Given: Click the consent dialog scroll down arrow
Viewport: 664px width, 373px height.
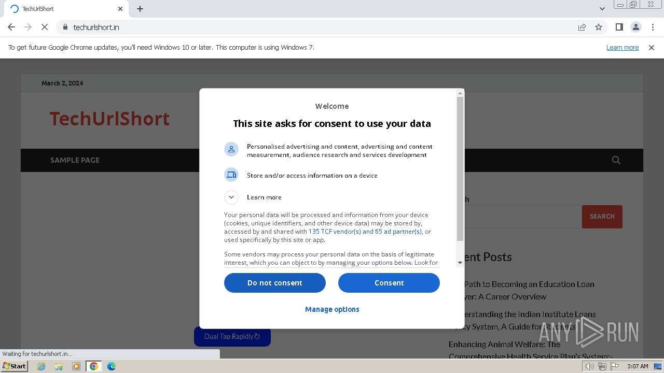Looking at the screenshot, I should click(460, 263).
